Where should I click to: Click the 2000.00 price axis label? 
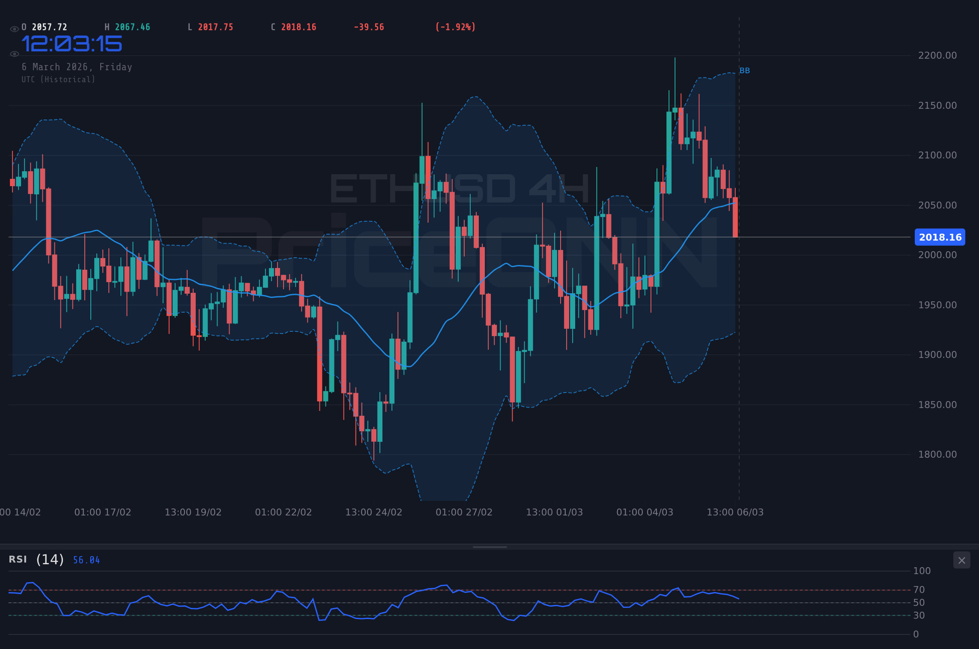click(937, 255)
